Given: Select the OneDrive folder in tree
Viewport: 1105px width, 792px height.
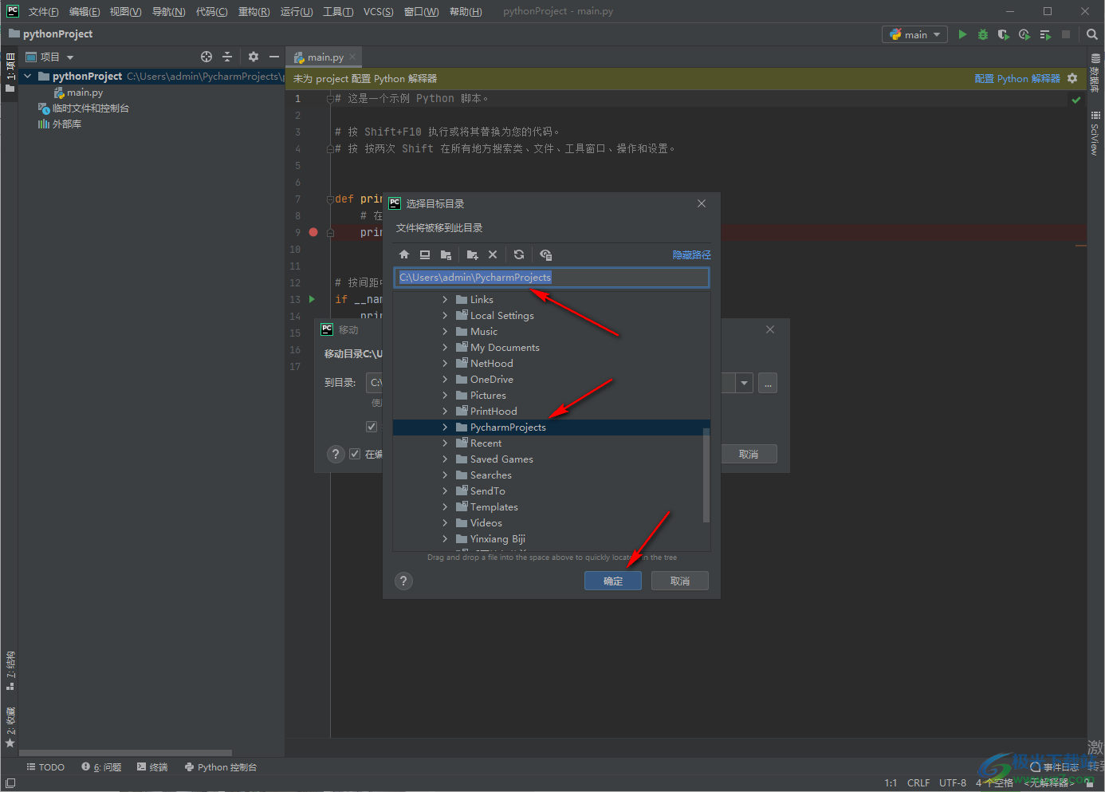Looking at the screenshot, I should pos(492,379).
